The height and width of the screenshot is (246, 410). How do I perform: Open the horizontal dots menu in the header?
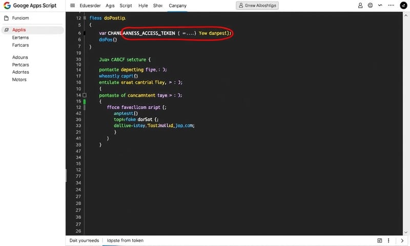[x=391, y=6]
